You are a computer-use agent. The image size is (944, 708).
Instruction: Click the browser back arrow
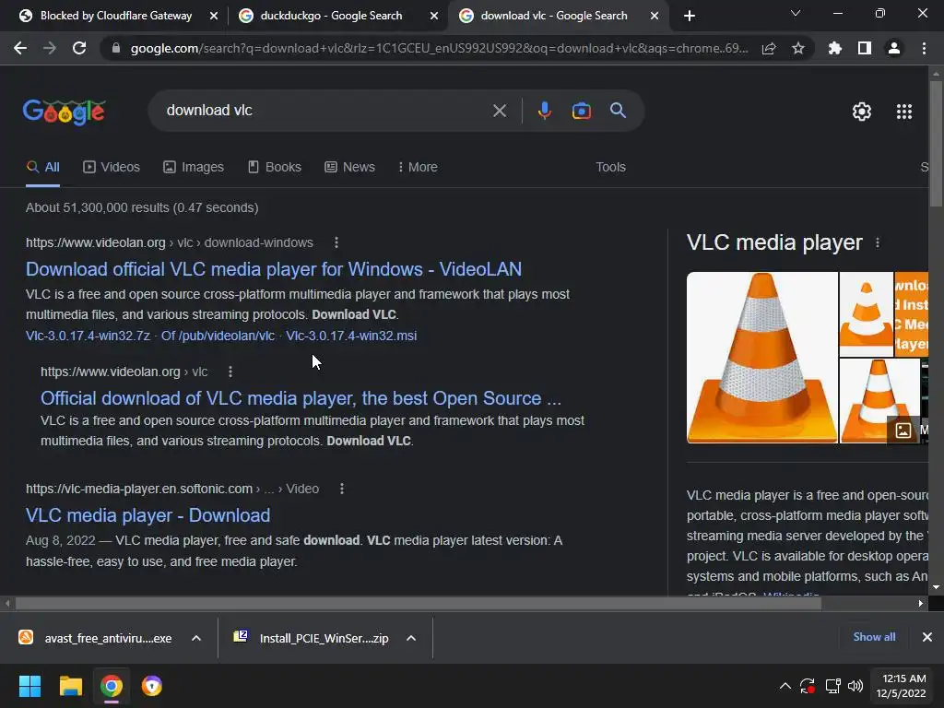tap(20, 48)
